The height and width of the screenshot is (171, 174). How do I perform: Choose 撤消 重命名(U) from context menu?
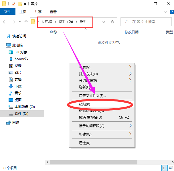tap(102, 117)
